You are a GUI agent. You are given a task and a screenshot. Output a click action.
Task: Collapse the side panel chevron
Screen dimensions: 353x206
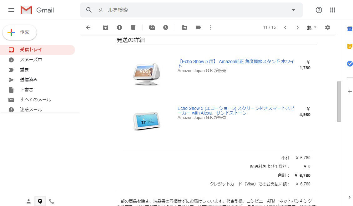pyautogui.click(x=349, y=197)
